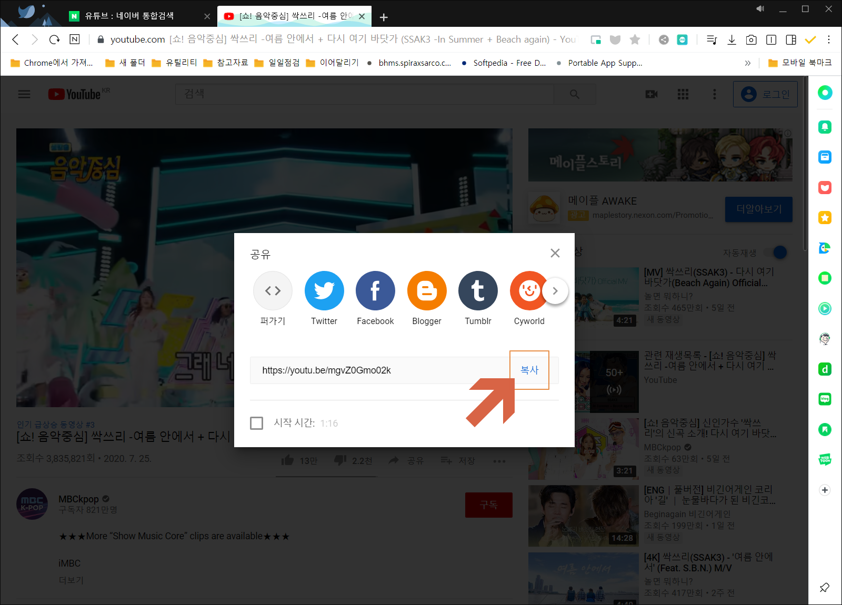842x605 pixels.
Task: Toggle the autoplay (자동재생) switch
Action: point(776,253)
